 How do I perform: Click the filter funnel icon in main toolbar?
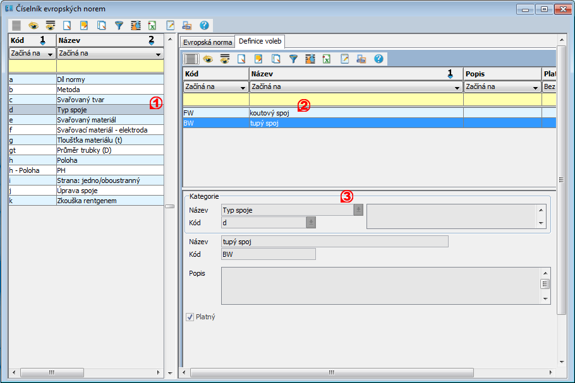click(x=118, y=26)
